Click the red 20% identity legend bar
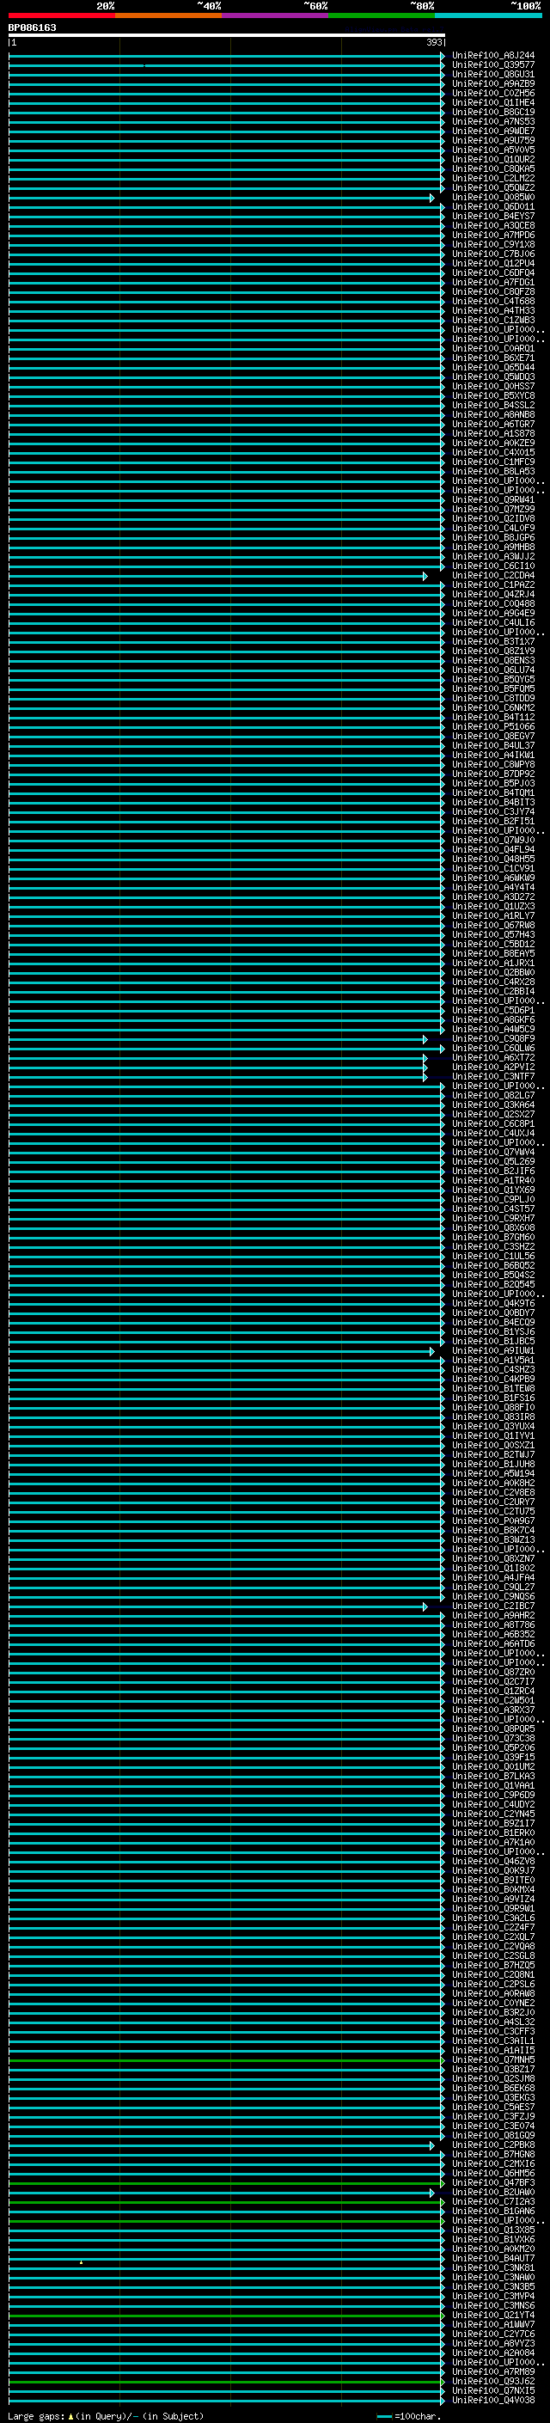The image size is (550, 2423). coord(62,15)
